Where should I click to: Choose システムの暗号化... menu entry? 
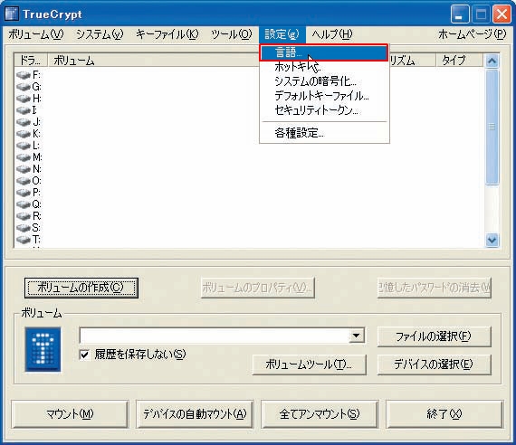pos(324,81)
